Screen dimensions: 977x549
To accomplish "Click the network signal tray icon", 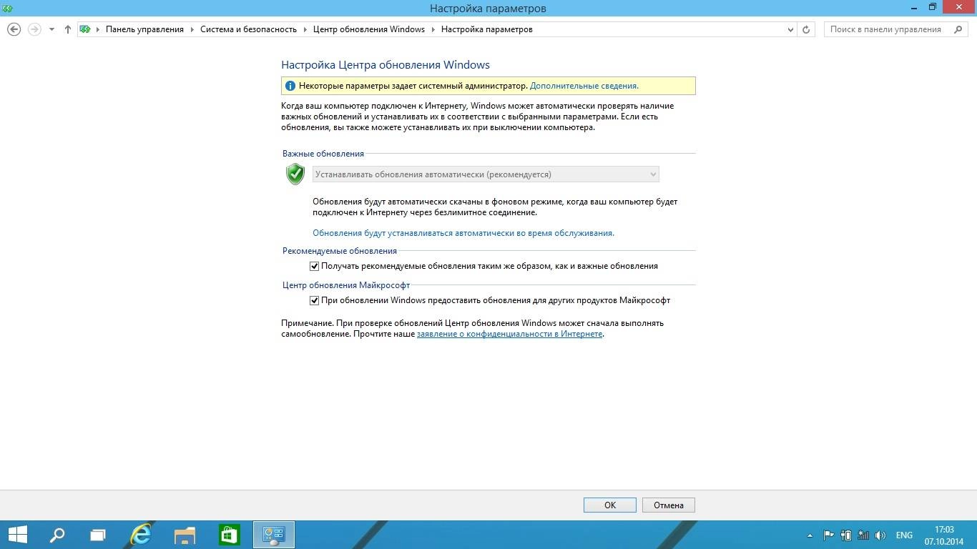I will pyautogui.click(x=863, y=535).
